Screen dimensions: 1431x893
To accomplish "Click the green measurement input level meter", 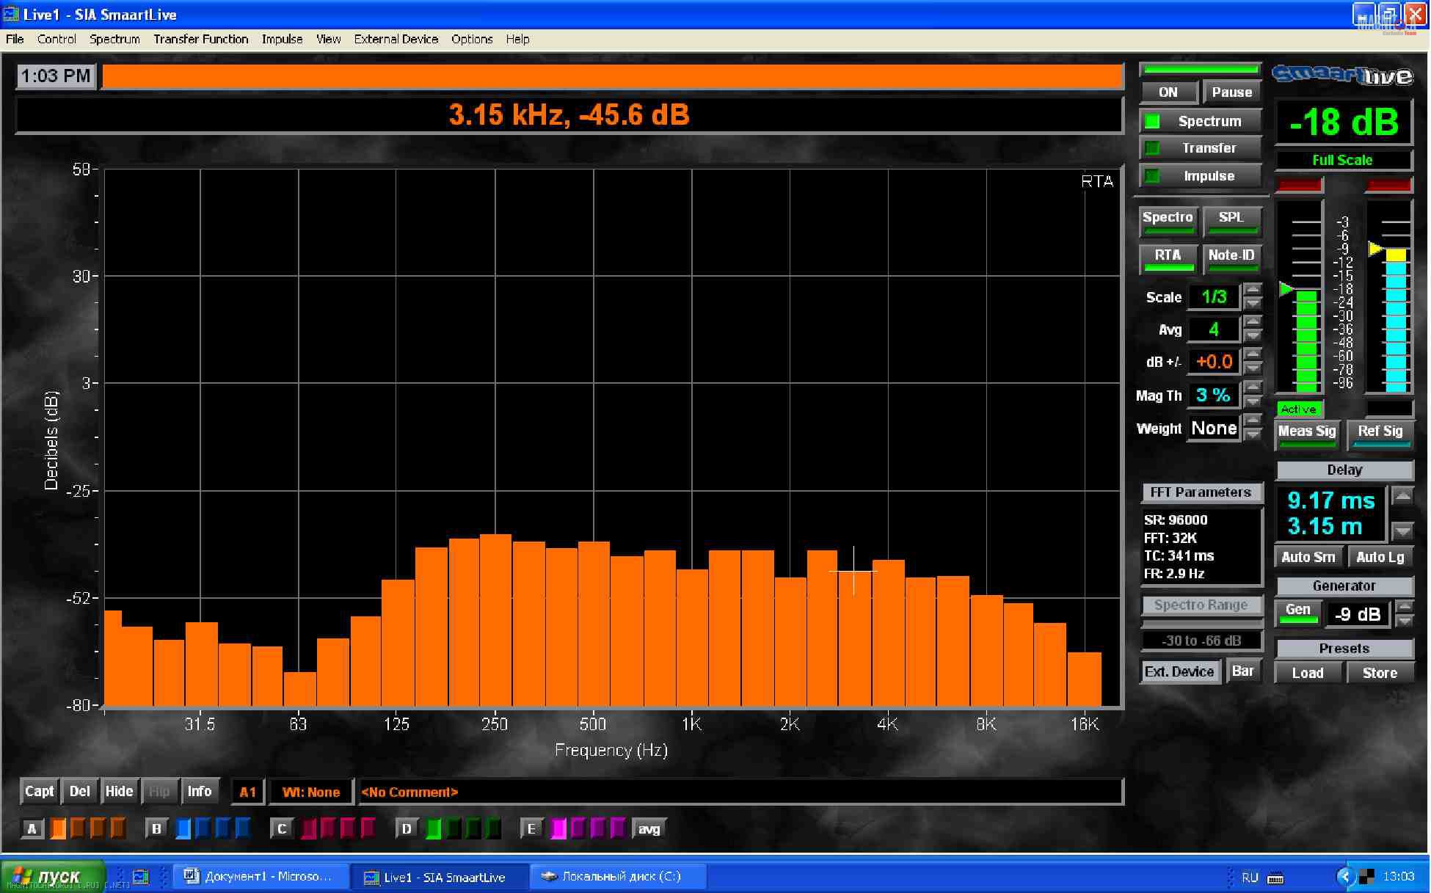I will point(1306,340).
